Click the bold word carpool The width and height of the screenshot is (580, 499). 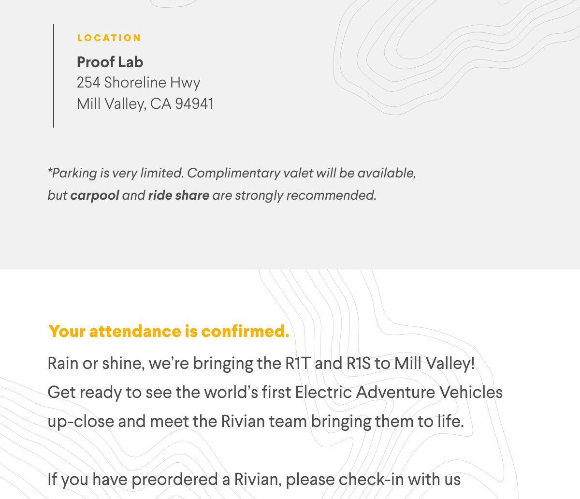[x=95, y=195]
